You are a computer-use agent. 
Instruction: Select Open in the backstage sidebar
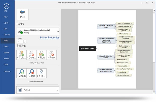tap(6, 23)
